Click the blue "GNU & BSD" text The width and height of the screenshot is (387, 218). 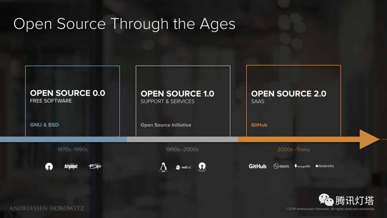44,125
